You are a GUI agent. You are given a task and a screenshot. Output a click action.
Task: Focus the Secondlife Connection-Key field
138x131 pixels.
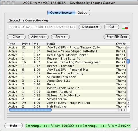[42, 27]
